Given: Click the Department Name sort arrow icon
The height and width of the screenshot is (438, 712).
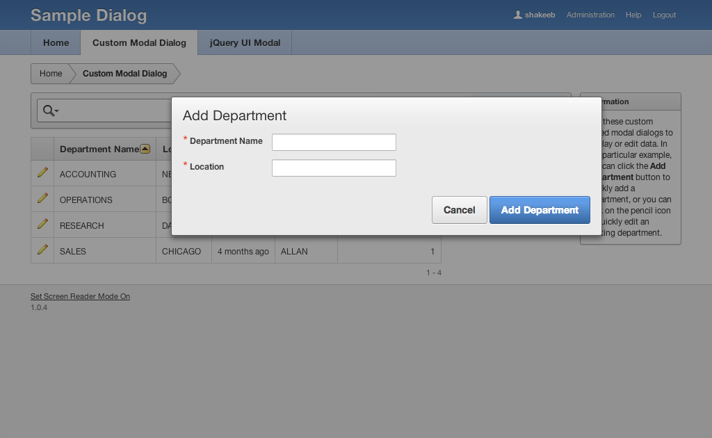Looking at the screenshot, I should click(x=145, y=148).
